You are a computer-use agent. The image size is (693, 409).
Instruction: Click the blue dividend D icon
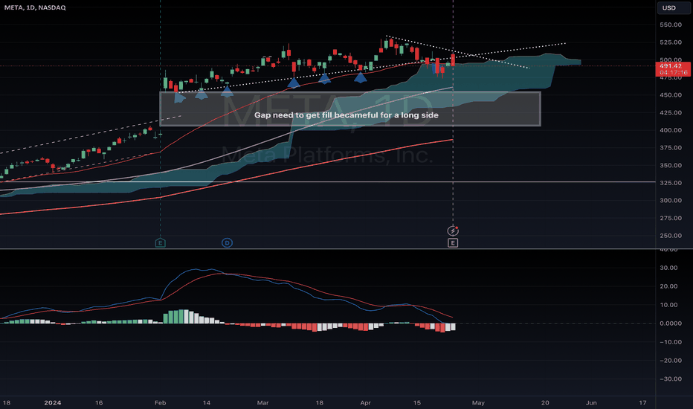tap(227, 242)
